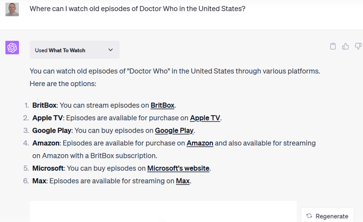This screenshot has width=363, height=222.
Task: Click the user's Doctor Who question text
Action: coord(137,9)
